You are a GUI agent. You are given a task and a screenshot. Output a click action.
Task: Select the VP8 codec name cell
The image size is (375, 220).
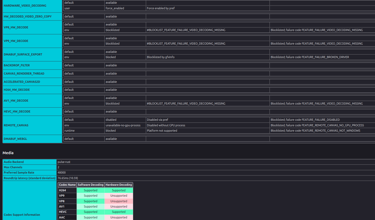tap(67, 201)
